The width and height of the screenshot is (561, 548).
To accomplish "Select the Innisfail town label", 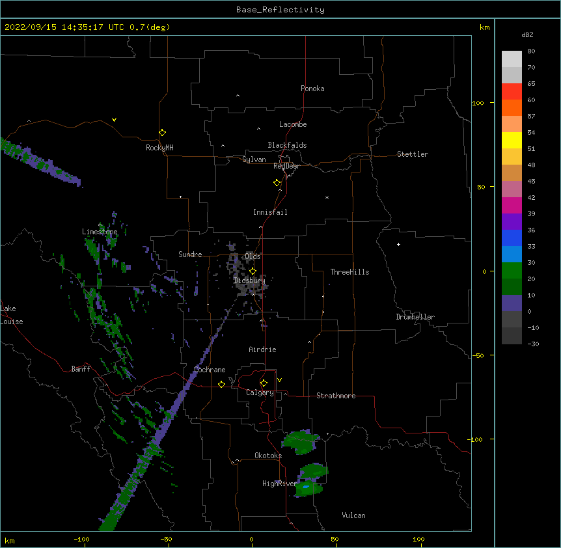I will pyautogui.click(x=270, y=212).
